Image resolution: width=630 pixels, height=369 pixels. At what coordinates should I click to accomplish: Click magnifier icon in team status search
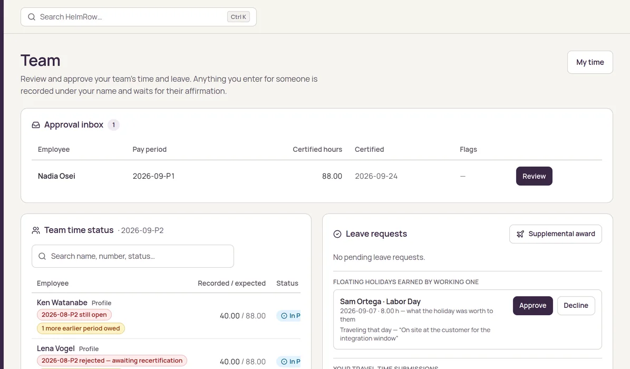pyautogui.click(x=42, y=256)
